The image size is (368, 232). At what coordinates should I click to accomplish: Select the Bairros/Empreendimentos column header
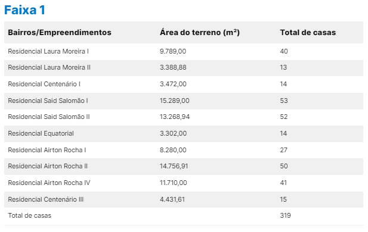60,32
